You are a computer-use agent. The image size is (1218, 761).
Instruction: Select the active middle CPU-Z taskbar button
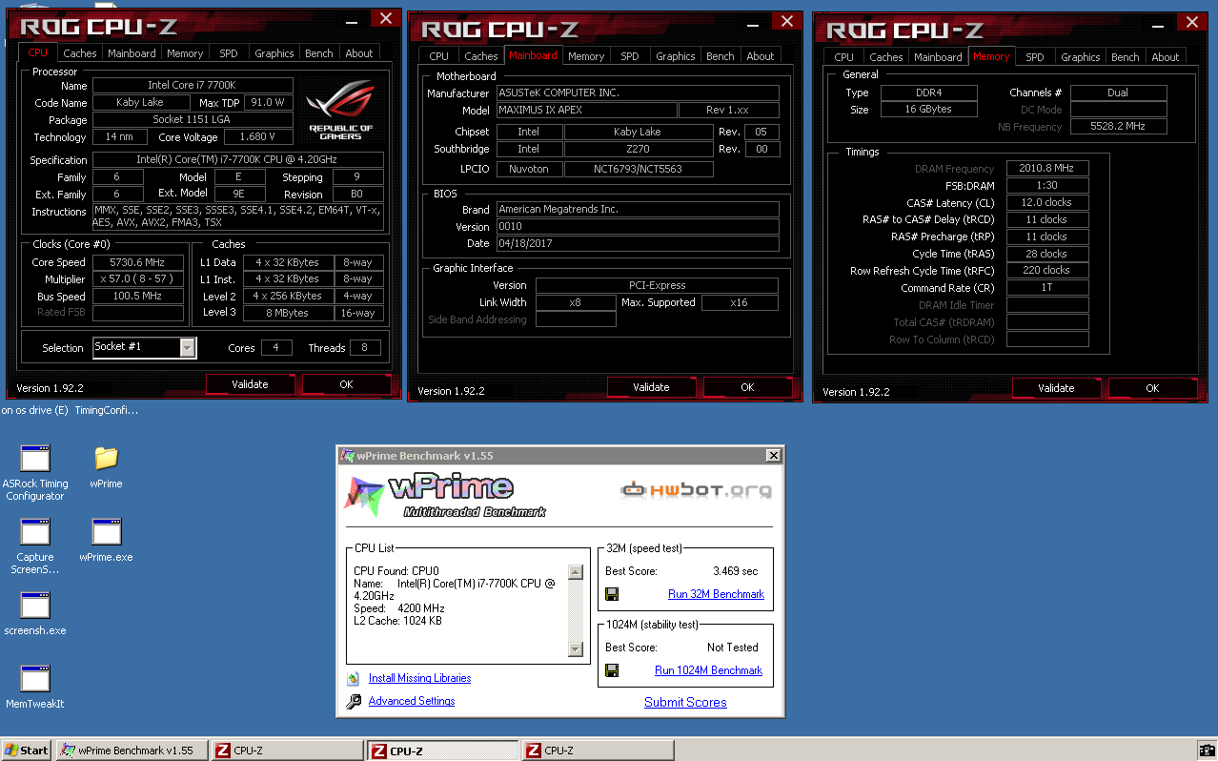pos(442,751)
